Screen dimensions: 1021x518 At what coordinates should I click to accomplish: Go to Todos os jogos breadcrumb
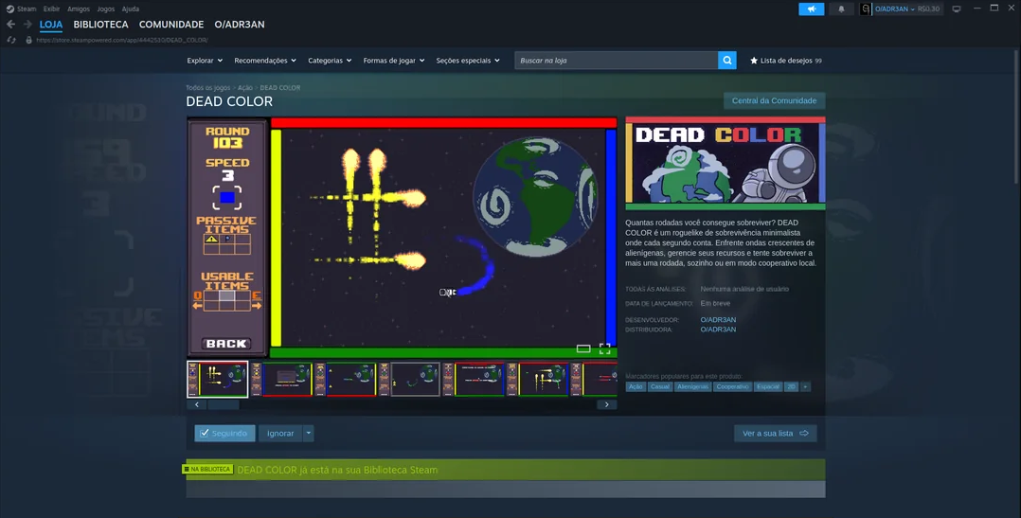(207, 88)
